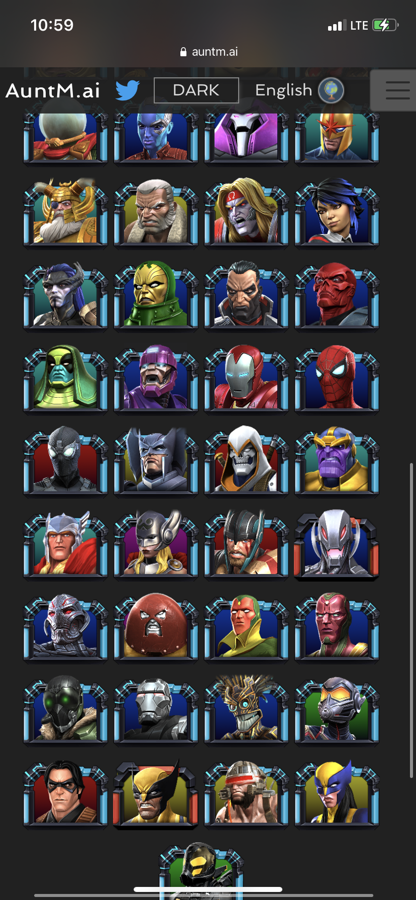Select the Sentinel purple robot portrait
The image size is (416, 900).
pyautogui.click(x=156, y=378)
